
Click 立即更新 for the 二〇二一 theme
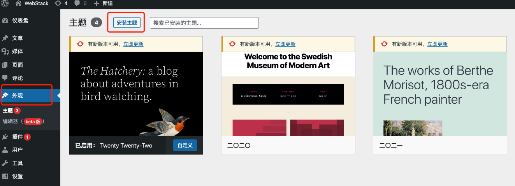pyautogui.click(x=438, y=44)
